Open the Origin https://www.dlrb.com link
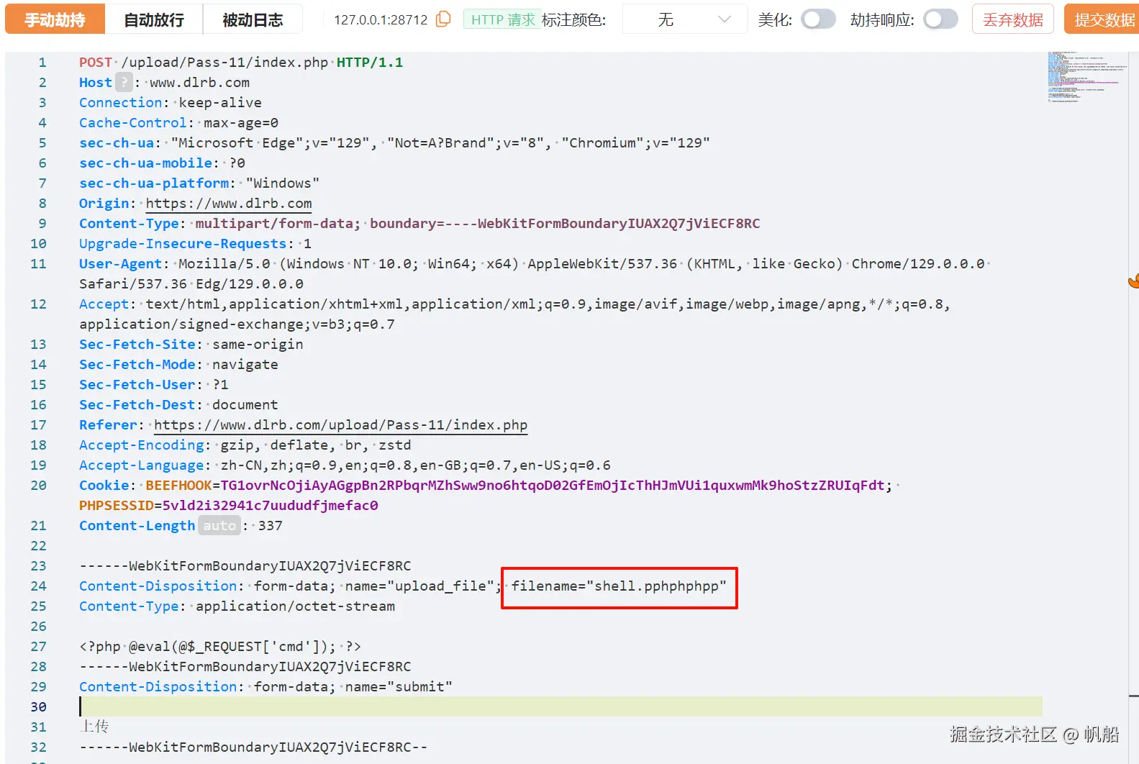1139x764 pixels. [229, 204]
